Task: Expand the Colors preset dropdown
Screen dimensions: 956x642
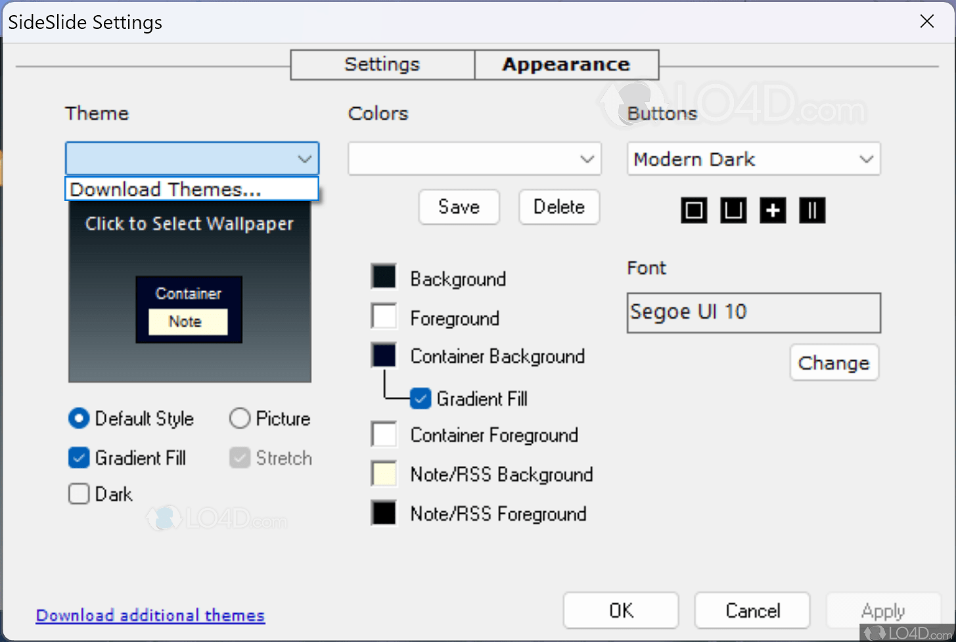Action: 474,158
